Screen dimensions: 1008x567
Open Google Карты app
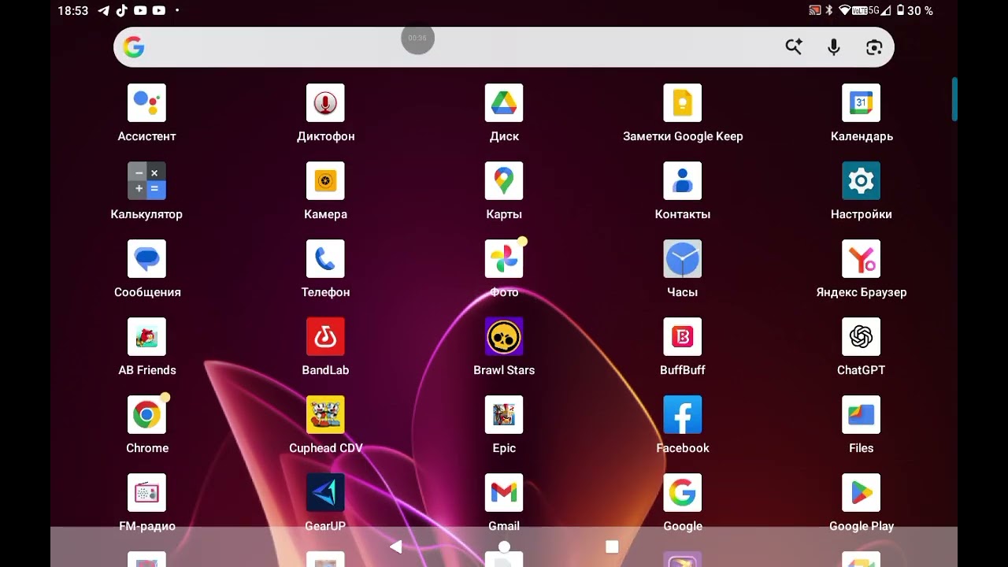504,181
